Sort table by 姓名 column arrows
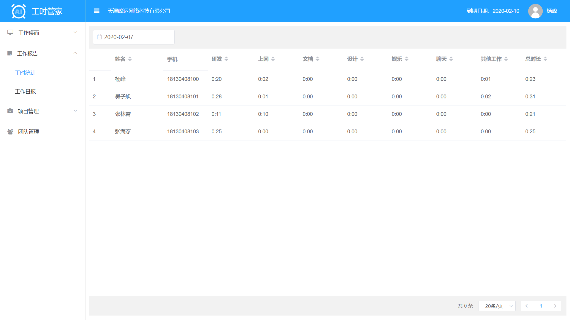The image size is (570, 320). click(130, 59)
